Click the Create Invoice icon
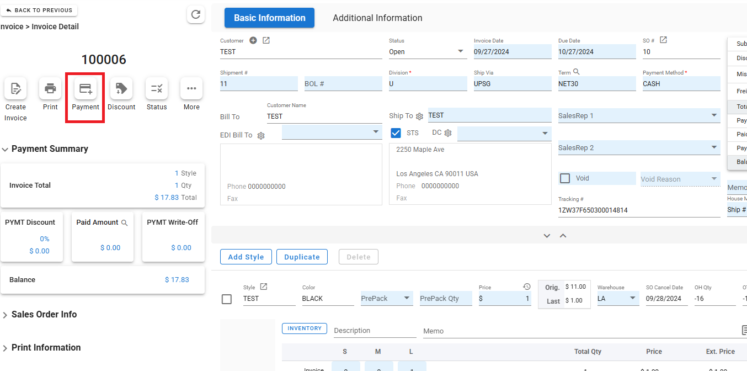 point(15,88)
